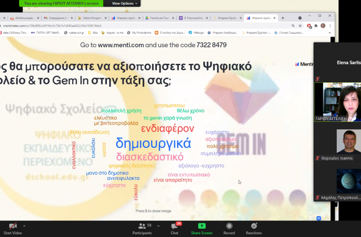Click the browser extensions puzzle icon
The image size is (361, 237).
click(x=316, y=25)
